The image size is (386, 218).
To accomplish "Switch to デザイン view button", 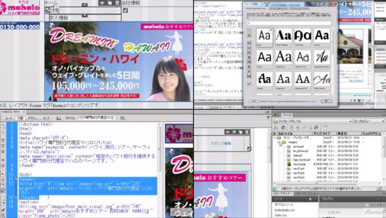I will point(33,118).
